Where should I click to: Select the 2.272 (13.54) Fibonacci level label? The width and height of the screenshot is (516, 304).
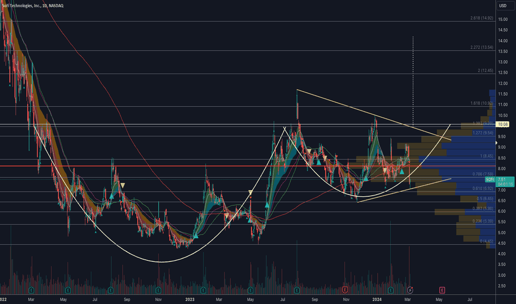[x=482, y=48]
